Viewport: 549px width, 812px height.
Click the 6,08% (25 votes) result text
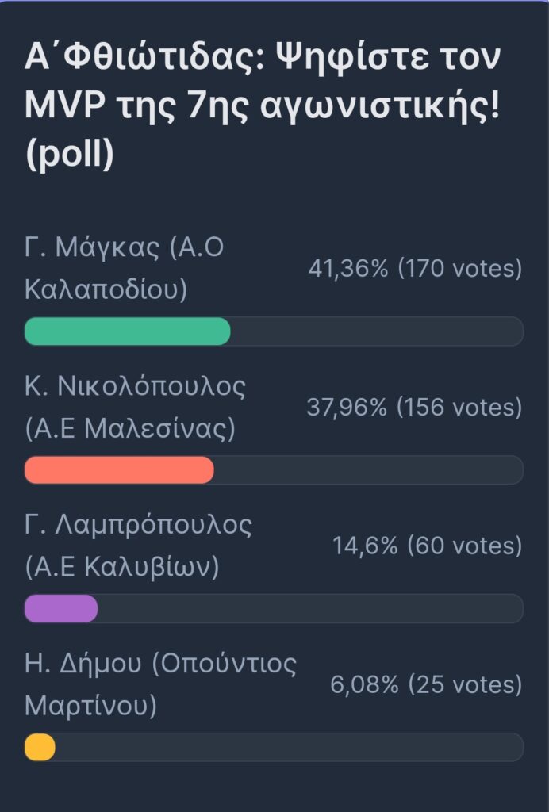(426, 684)
